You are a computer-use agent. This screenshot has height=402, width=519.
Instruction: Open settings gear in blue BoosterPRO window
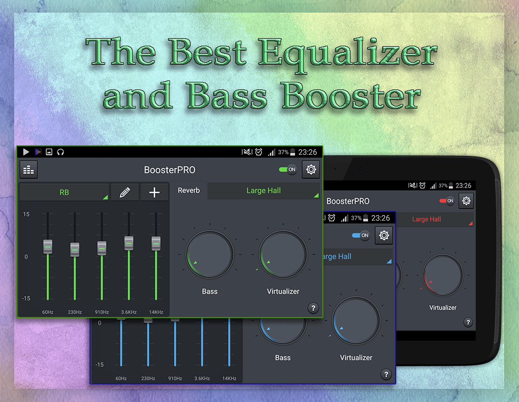click(384, 235)
